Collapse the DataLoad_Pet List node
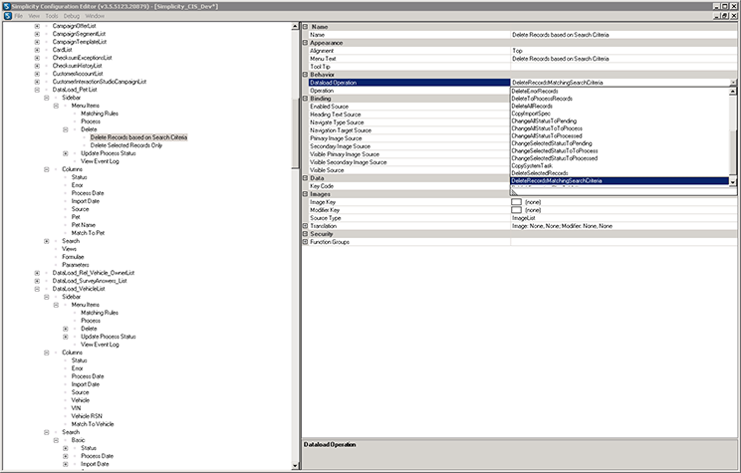 pyautogui.click(x=37, y=90)
